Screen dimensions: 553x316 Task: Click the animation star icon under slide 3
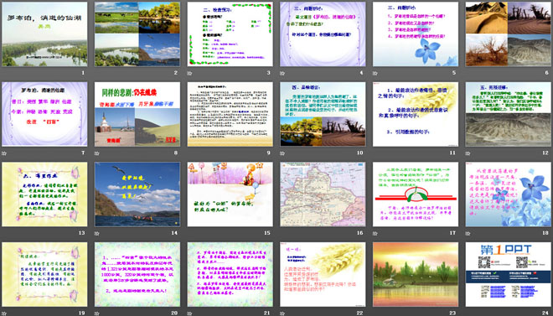pyautogui.click(x=189, y=74)
